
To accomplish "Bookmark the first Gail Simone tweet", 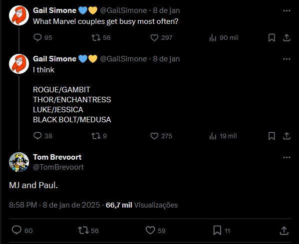I will click(272, 37).
